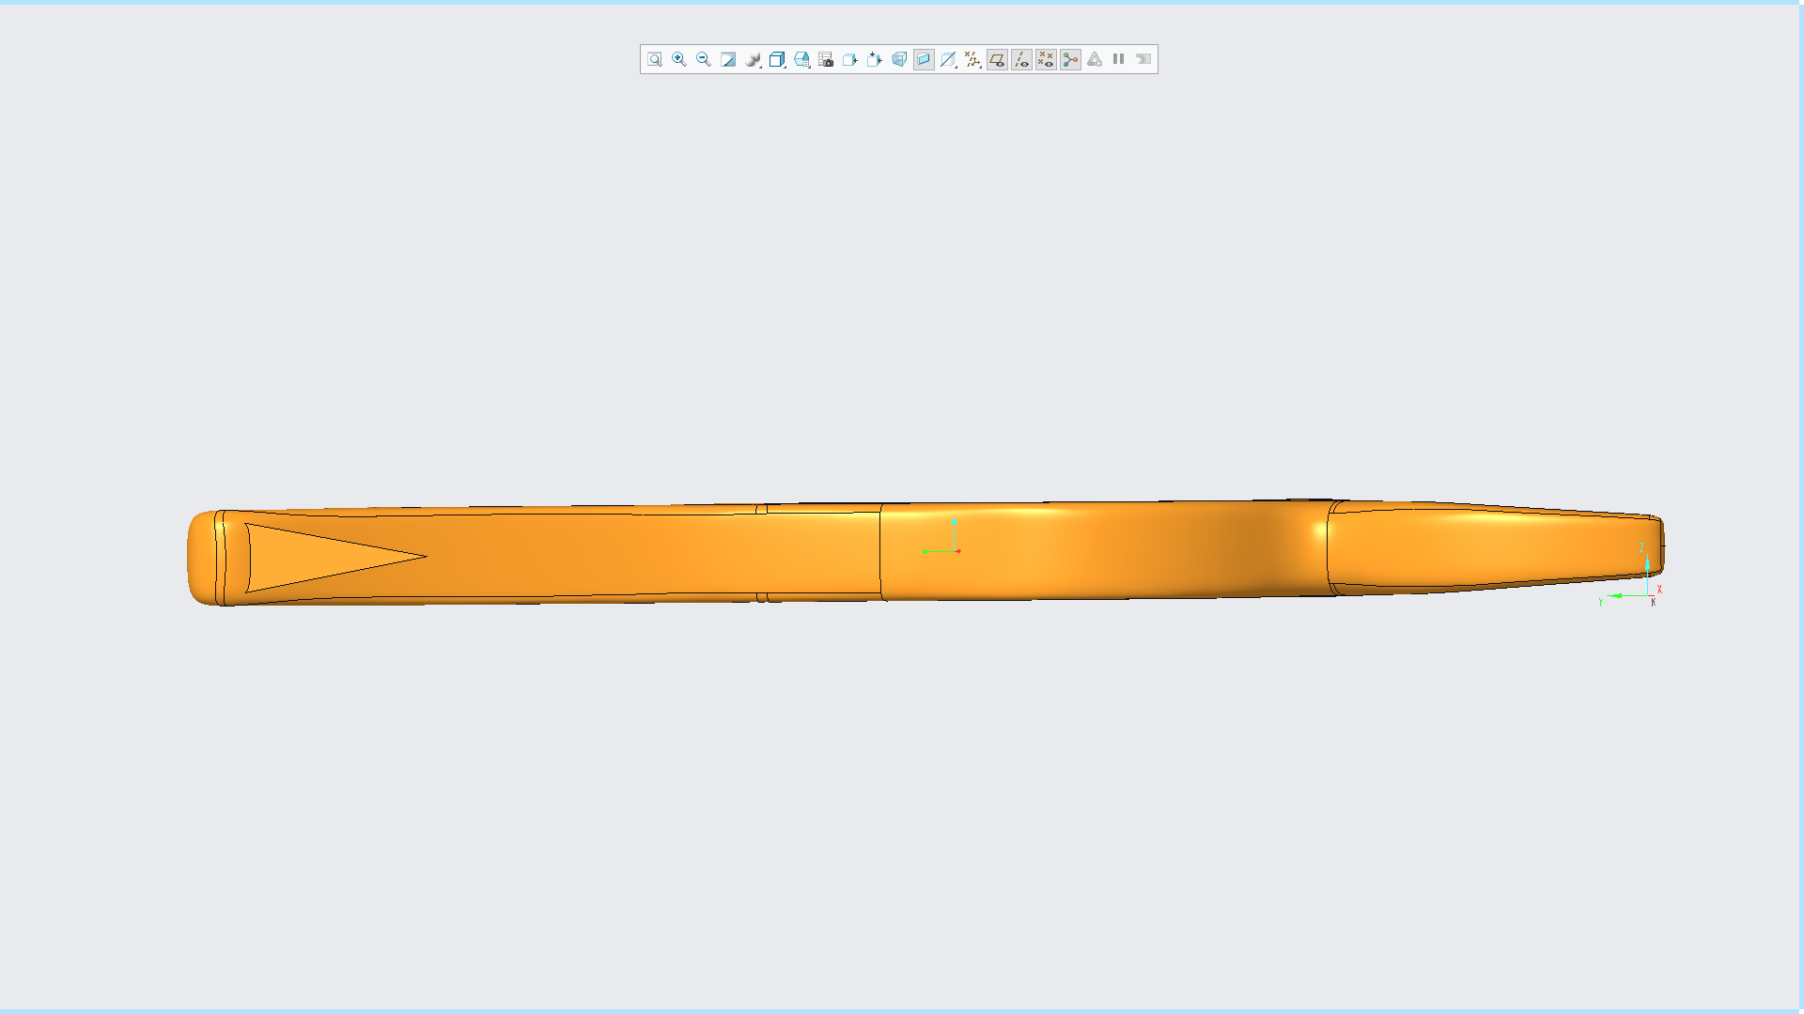The width and height of the screenshot is (1804, 1014).
Task: Click the Refit view icon
Action: click(655, 59)
